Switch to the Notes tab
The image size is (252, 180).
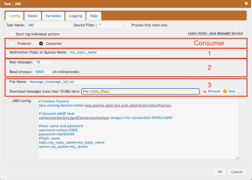pos(32,16)
